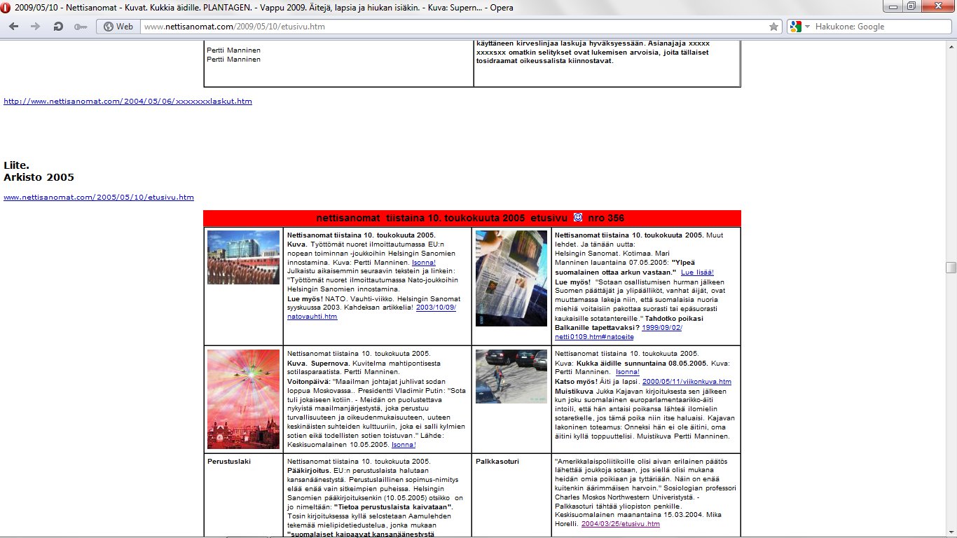Screen dimensions: 957x538
Task: Bookmark page with the star icon
Action: pyautogui.click(x=773, y=27)
